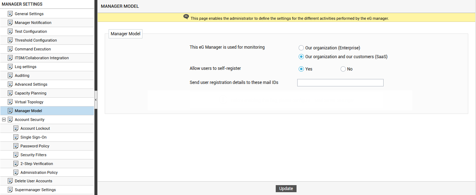
Task: Open Capacity Planning
Action: 31,93
